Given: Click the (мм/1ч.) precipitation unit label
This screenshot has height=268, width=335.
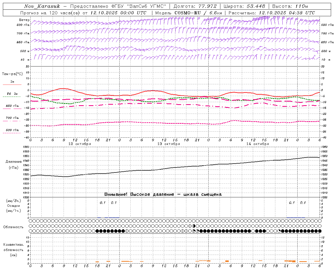Looking at the screenshot, I should [x=14, y=211].
